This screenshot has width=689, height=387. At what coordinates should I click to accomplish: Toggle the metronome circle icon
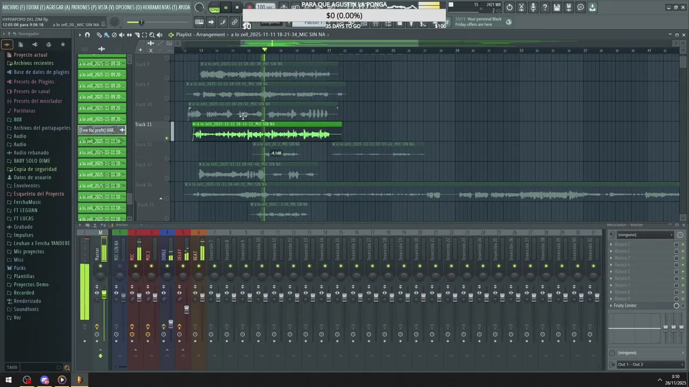[199, 8]
